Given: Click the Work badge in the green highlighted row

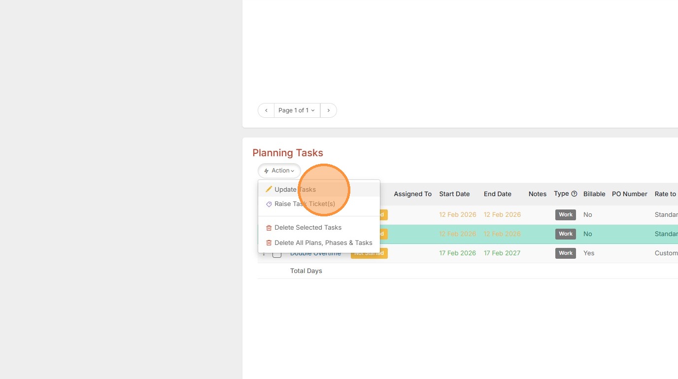Looking at the screenshot, I should tap(565, 234).
